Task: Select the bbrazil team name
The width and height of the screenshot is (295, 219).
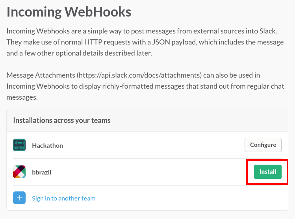Action: (x=42, y=173)
